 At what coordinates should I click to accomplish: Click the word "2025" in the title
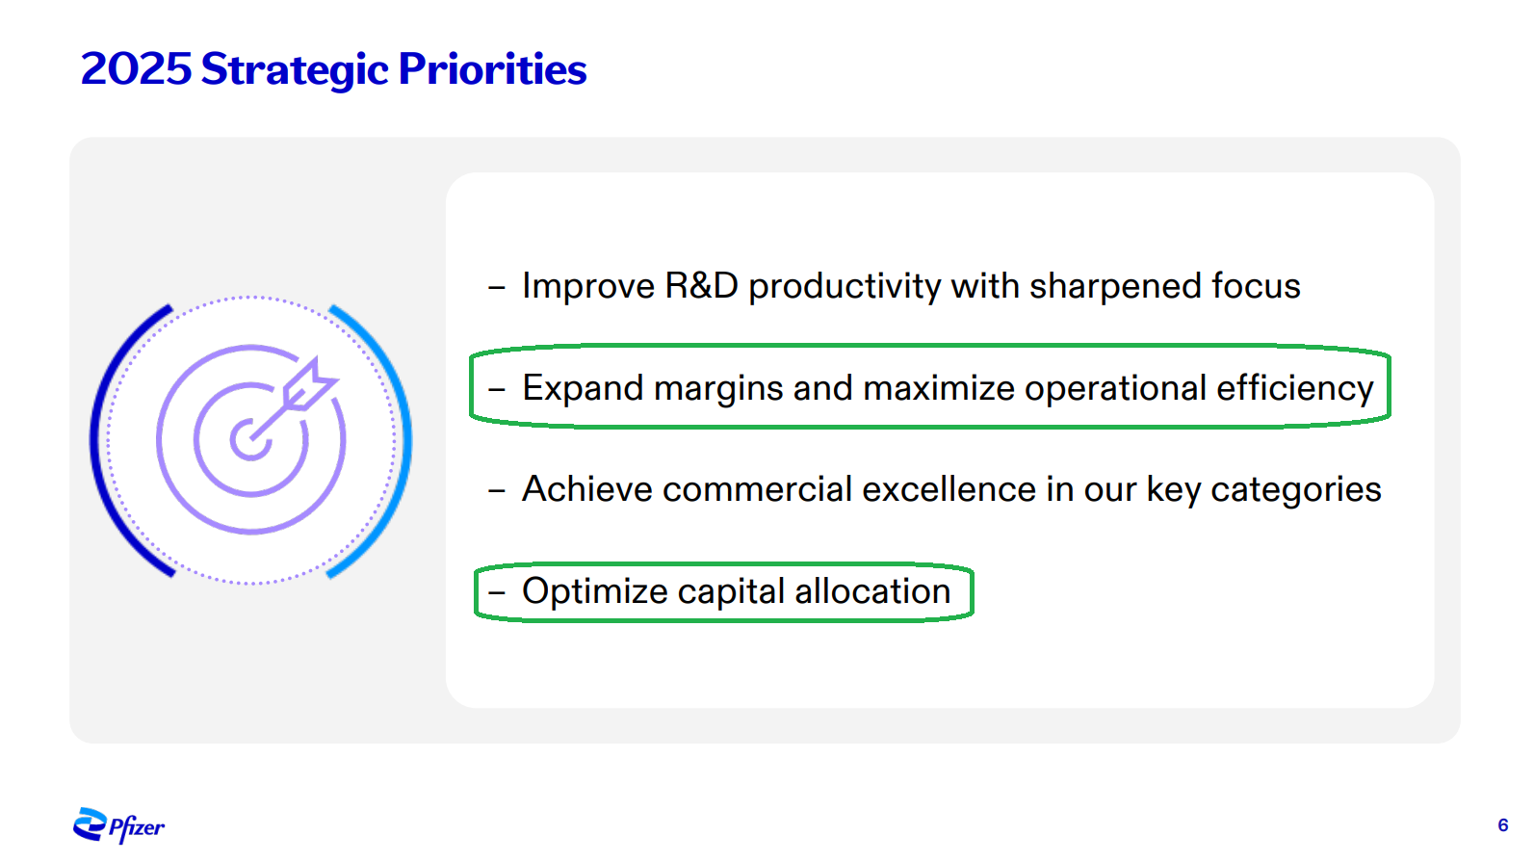click(x=136, y=69)
